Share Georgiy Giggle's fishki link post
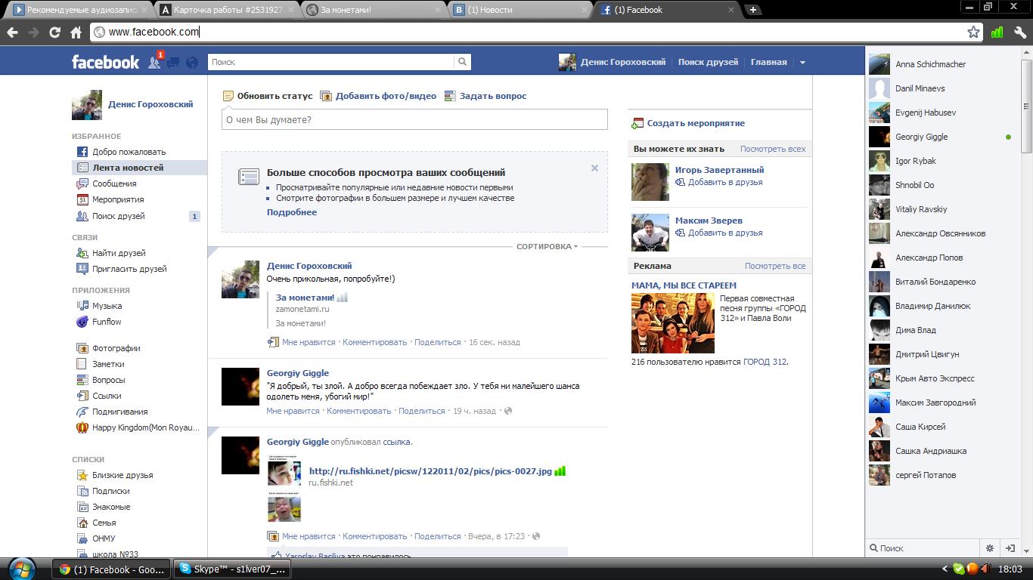This screenshot has height=580, width=1033. (438, 536)
